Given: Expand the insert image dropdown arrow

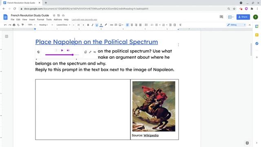Looking at the screenshot, I should pyautogui.click(x=123, y=25).
